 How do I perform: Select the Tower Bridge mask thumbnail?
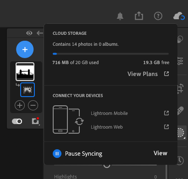25,71
